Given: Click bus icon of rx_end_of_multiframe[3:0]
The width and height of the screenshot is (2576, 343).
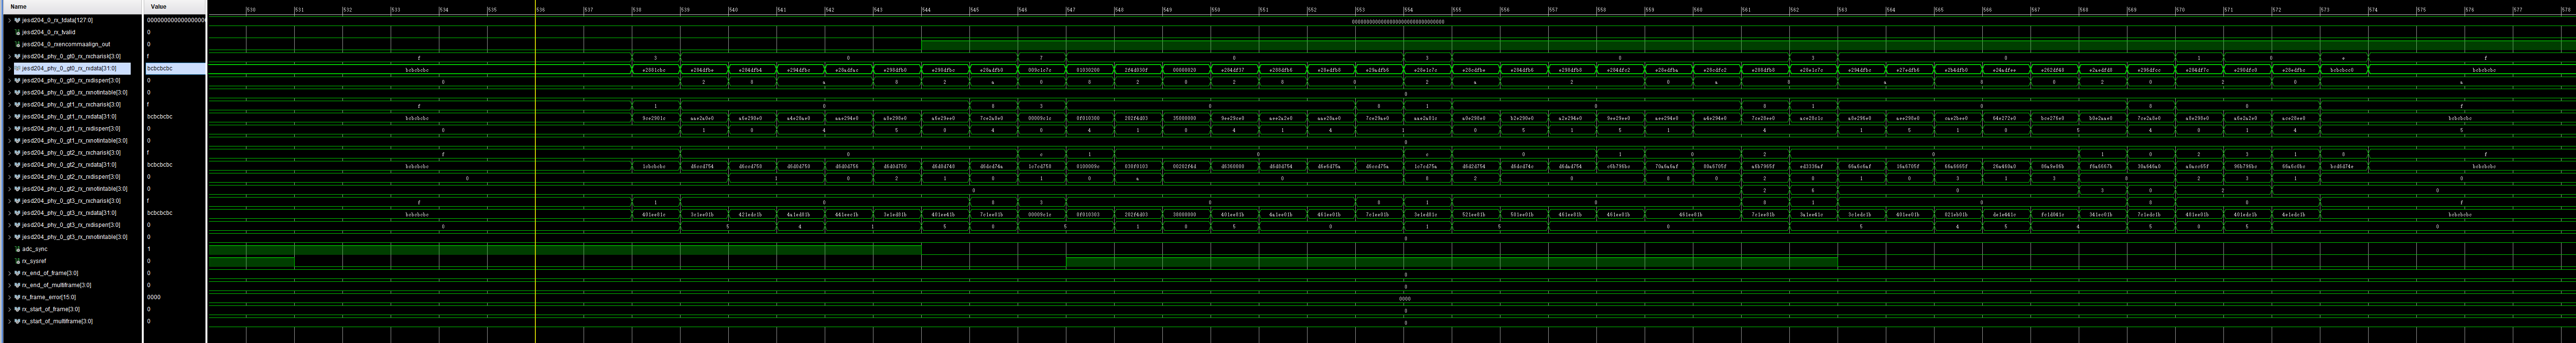Looking at the screenshot, I should tap(18, 285).
